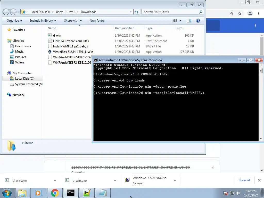Open three-dot menu in blue downloads header
The image size is (264, 198).
[255, 26]
